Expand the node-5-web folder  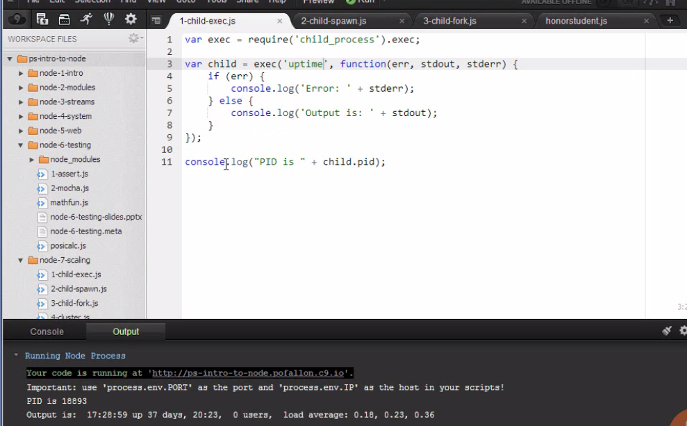coord(21,131)
